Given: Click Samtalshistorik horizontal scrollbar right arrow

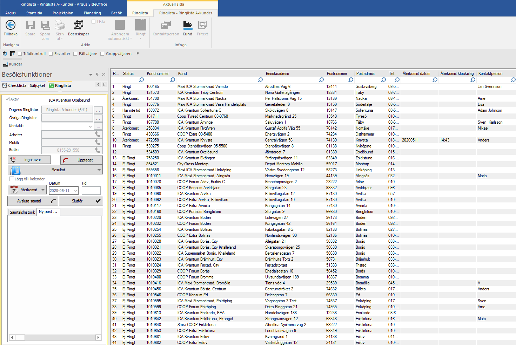Looking at the screenshot, I should 98,337.
